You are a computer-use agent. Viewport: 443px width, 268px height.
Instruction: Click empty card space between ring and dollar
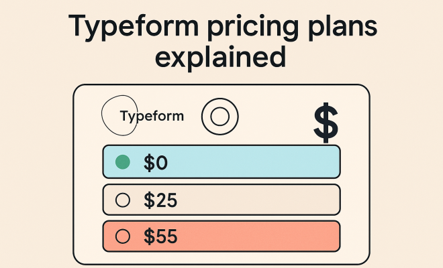pos(275,117)
